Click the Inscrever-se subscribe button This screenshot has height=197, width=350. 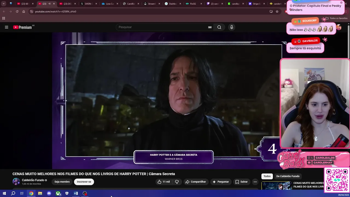(84, 182)
